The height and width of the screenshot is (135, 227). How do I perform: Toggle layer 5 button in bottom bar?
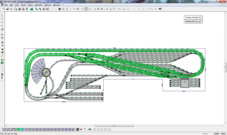coord(18,129)
